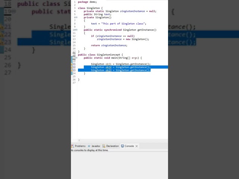Click 'new Singleton();' on line 13
The height and width of the screenshot is (179, 239).
(x=137, y=39)
